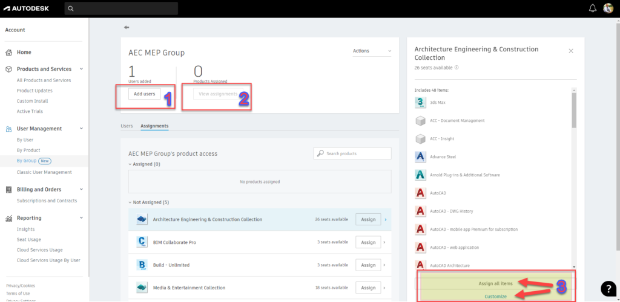Open All Products and Services
Image resolution: width=620 pixels, height=302 pixels.
(44, 80)
